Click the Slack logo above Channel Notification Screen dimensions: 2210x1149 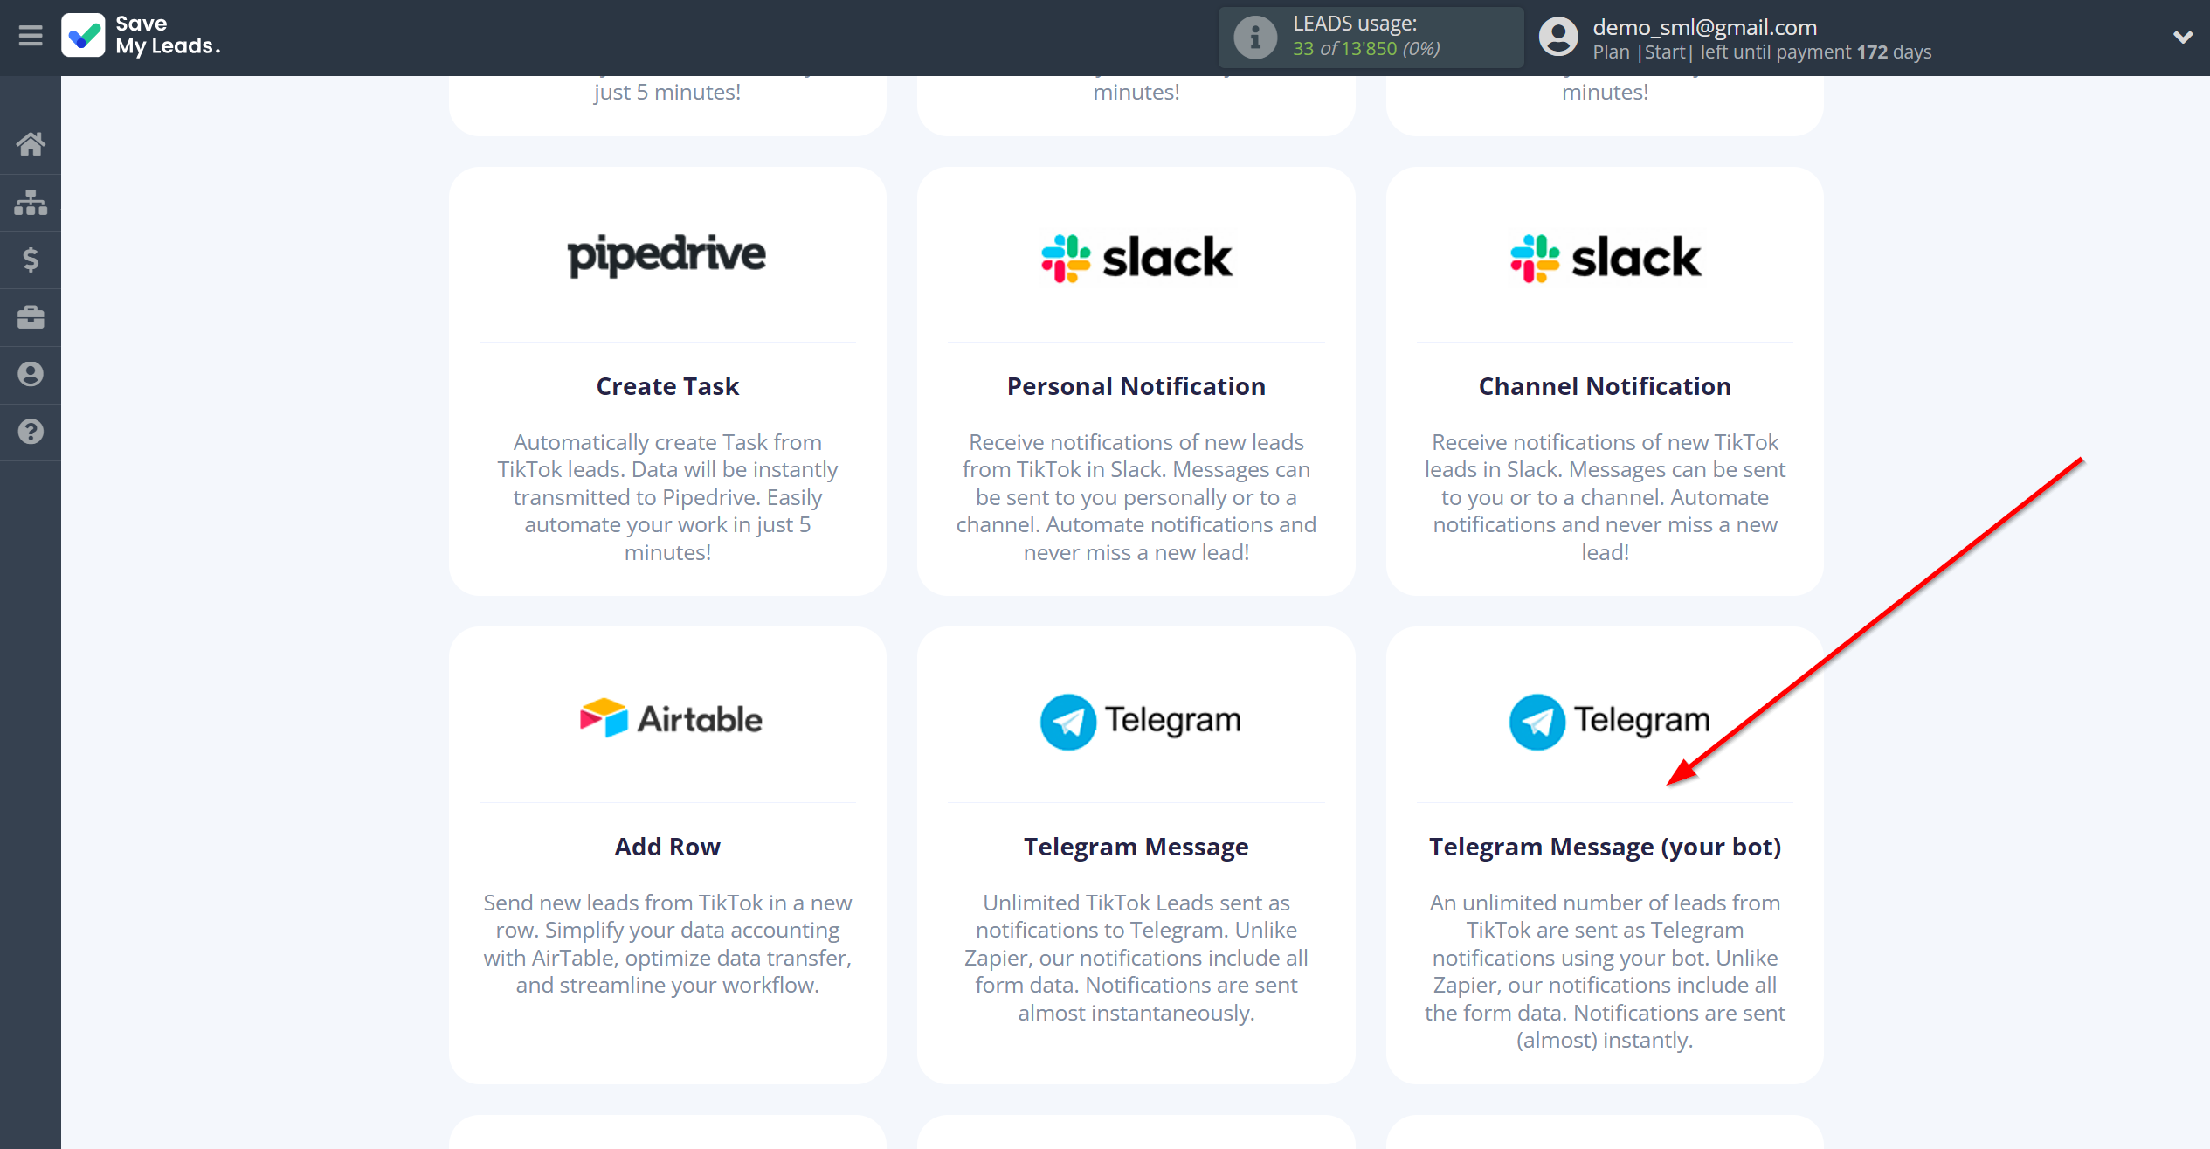point(1606,259)
